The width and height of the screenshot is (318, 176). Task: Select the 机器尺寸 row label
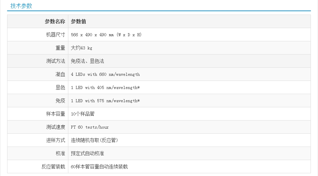[55, 35]
